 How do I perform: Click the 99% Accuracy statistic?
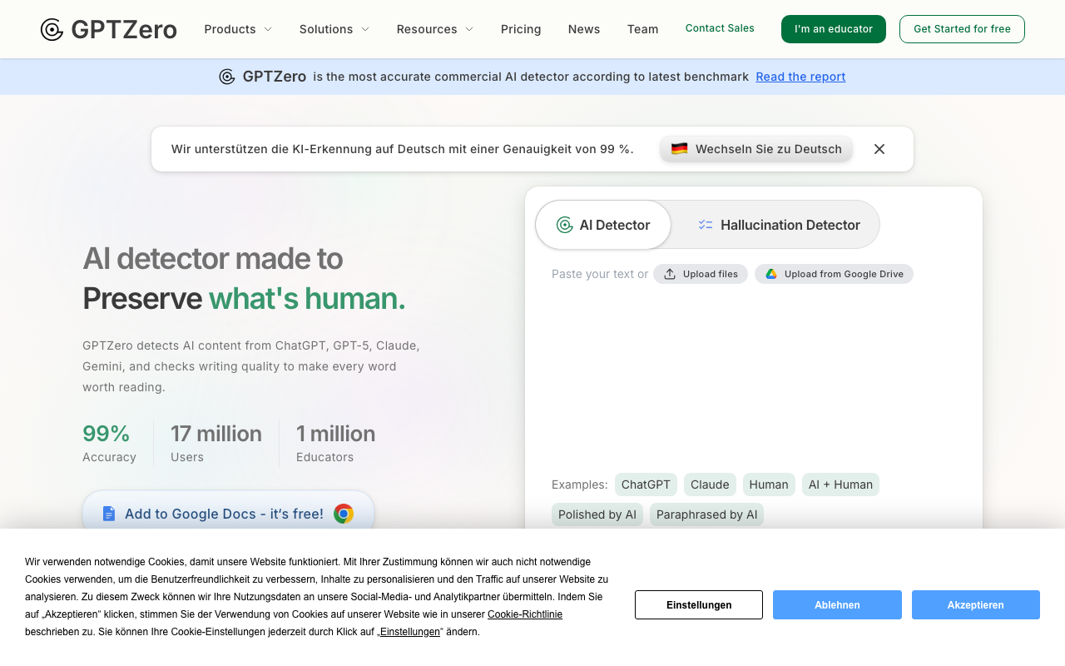pos(109,443)
